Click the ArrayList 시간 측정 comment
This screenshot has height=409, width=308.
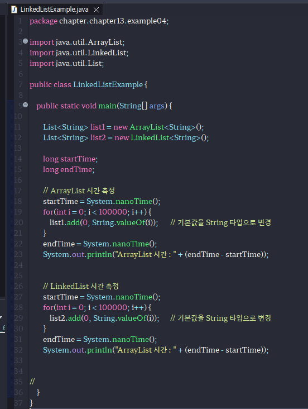tap(79, 191)
